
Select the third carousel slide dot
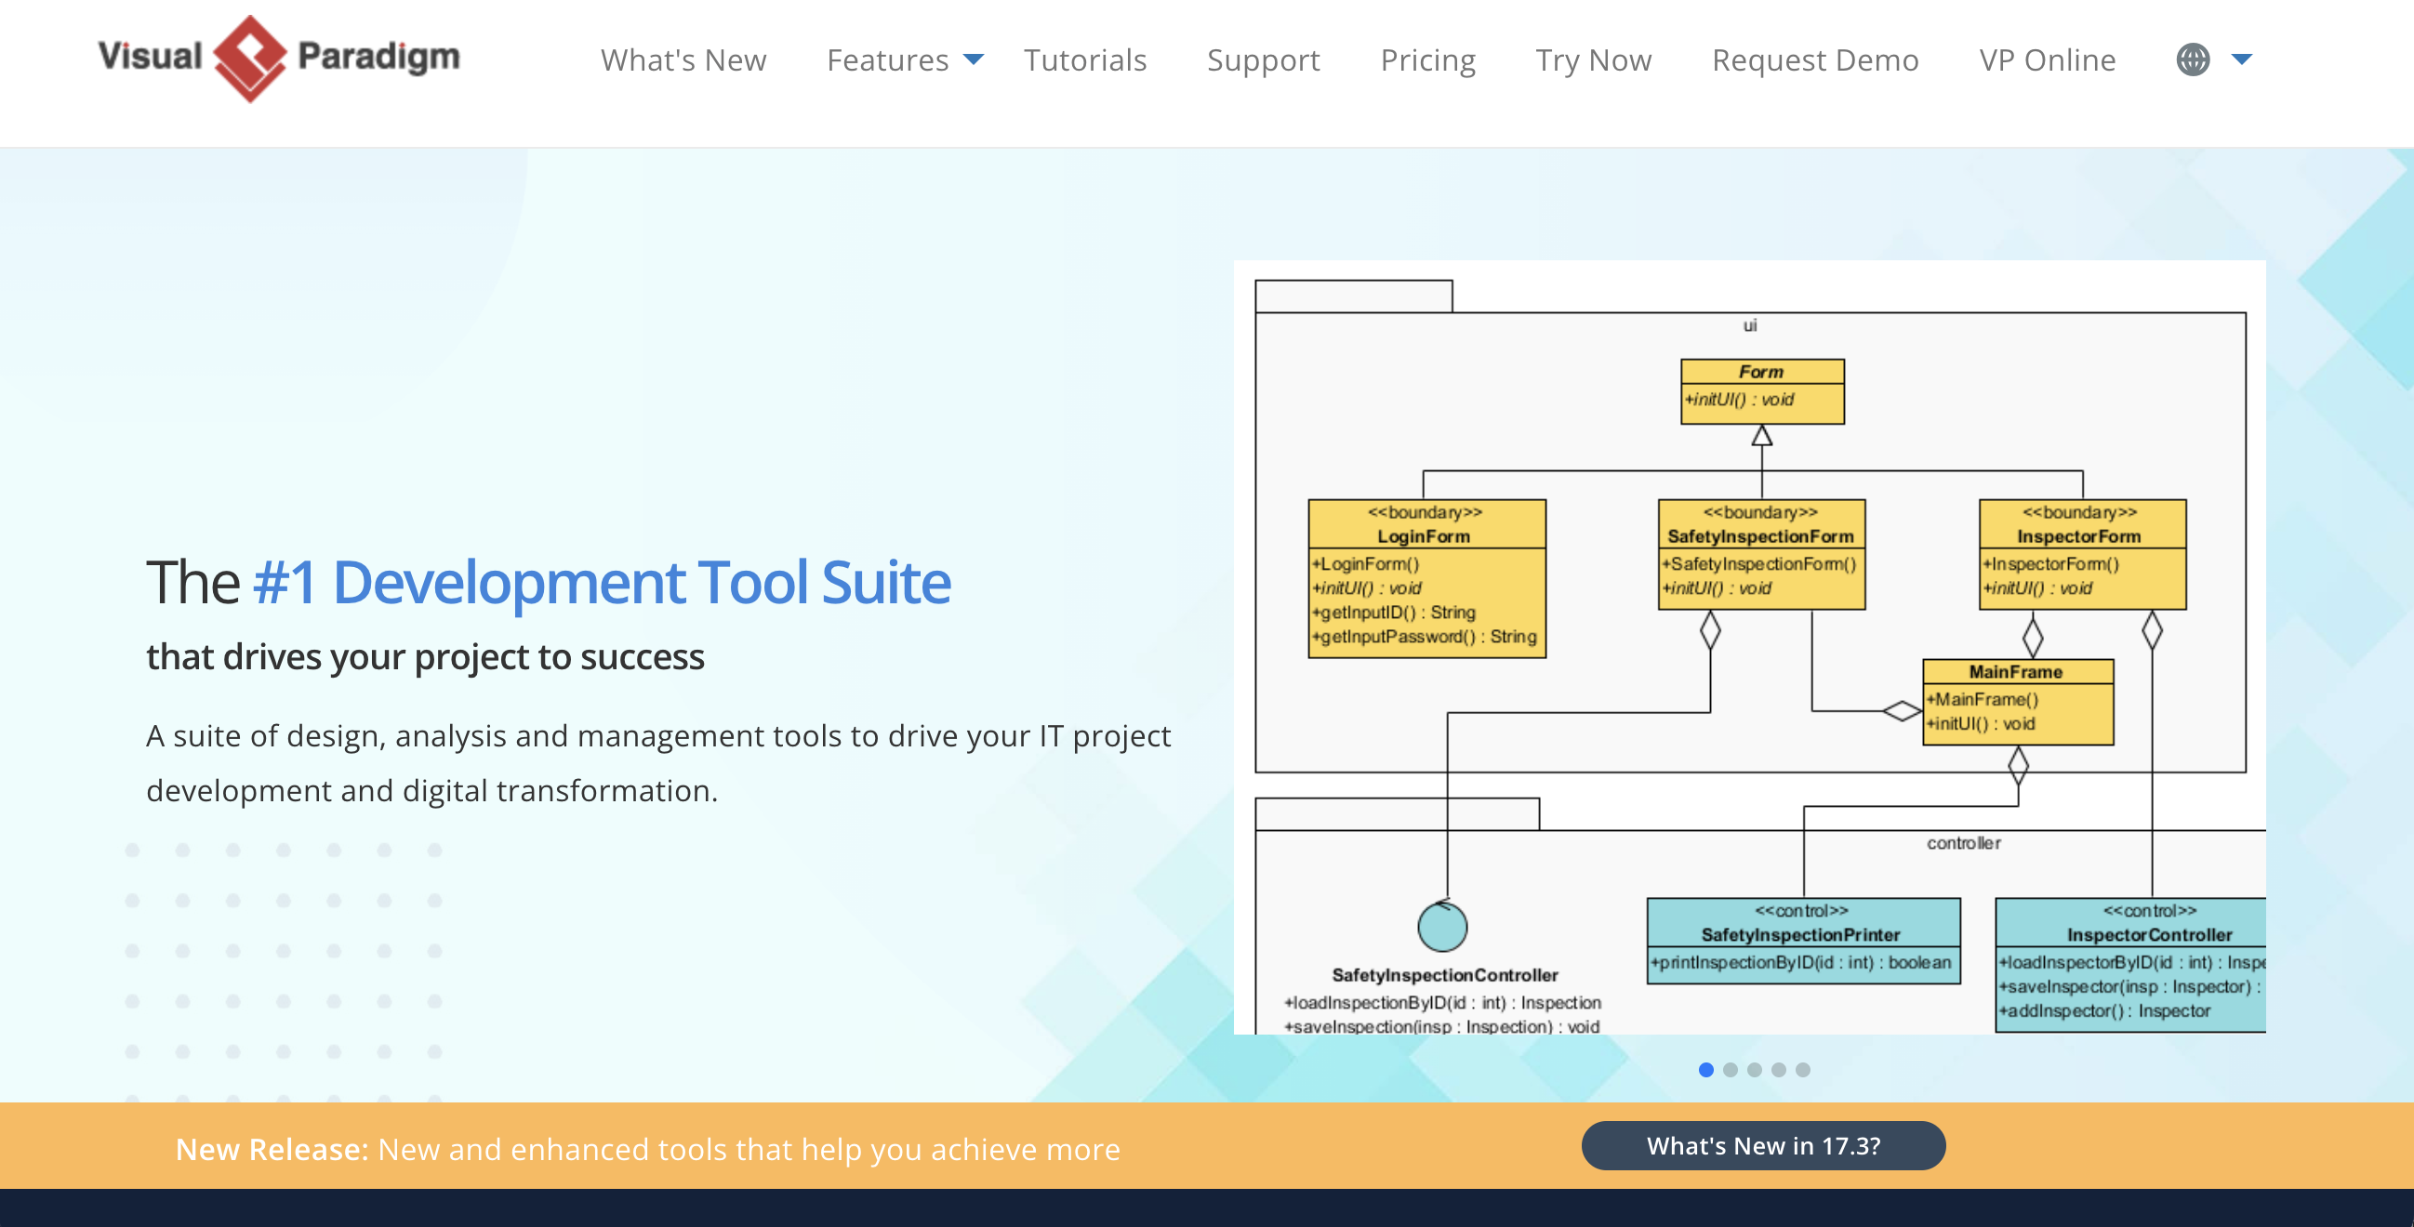(1755, 1070)
